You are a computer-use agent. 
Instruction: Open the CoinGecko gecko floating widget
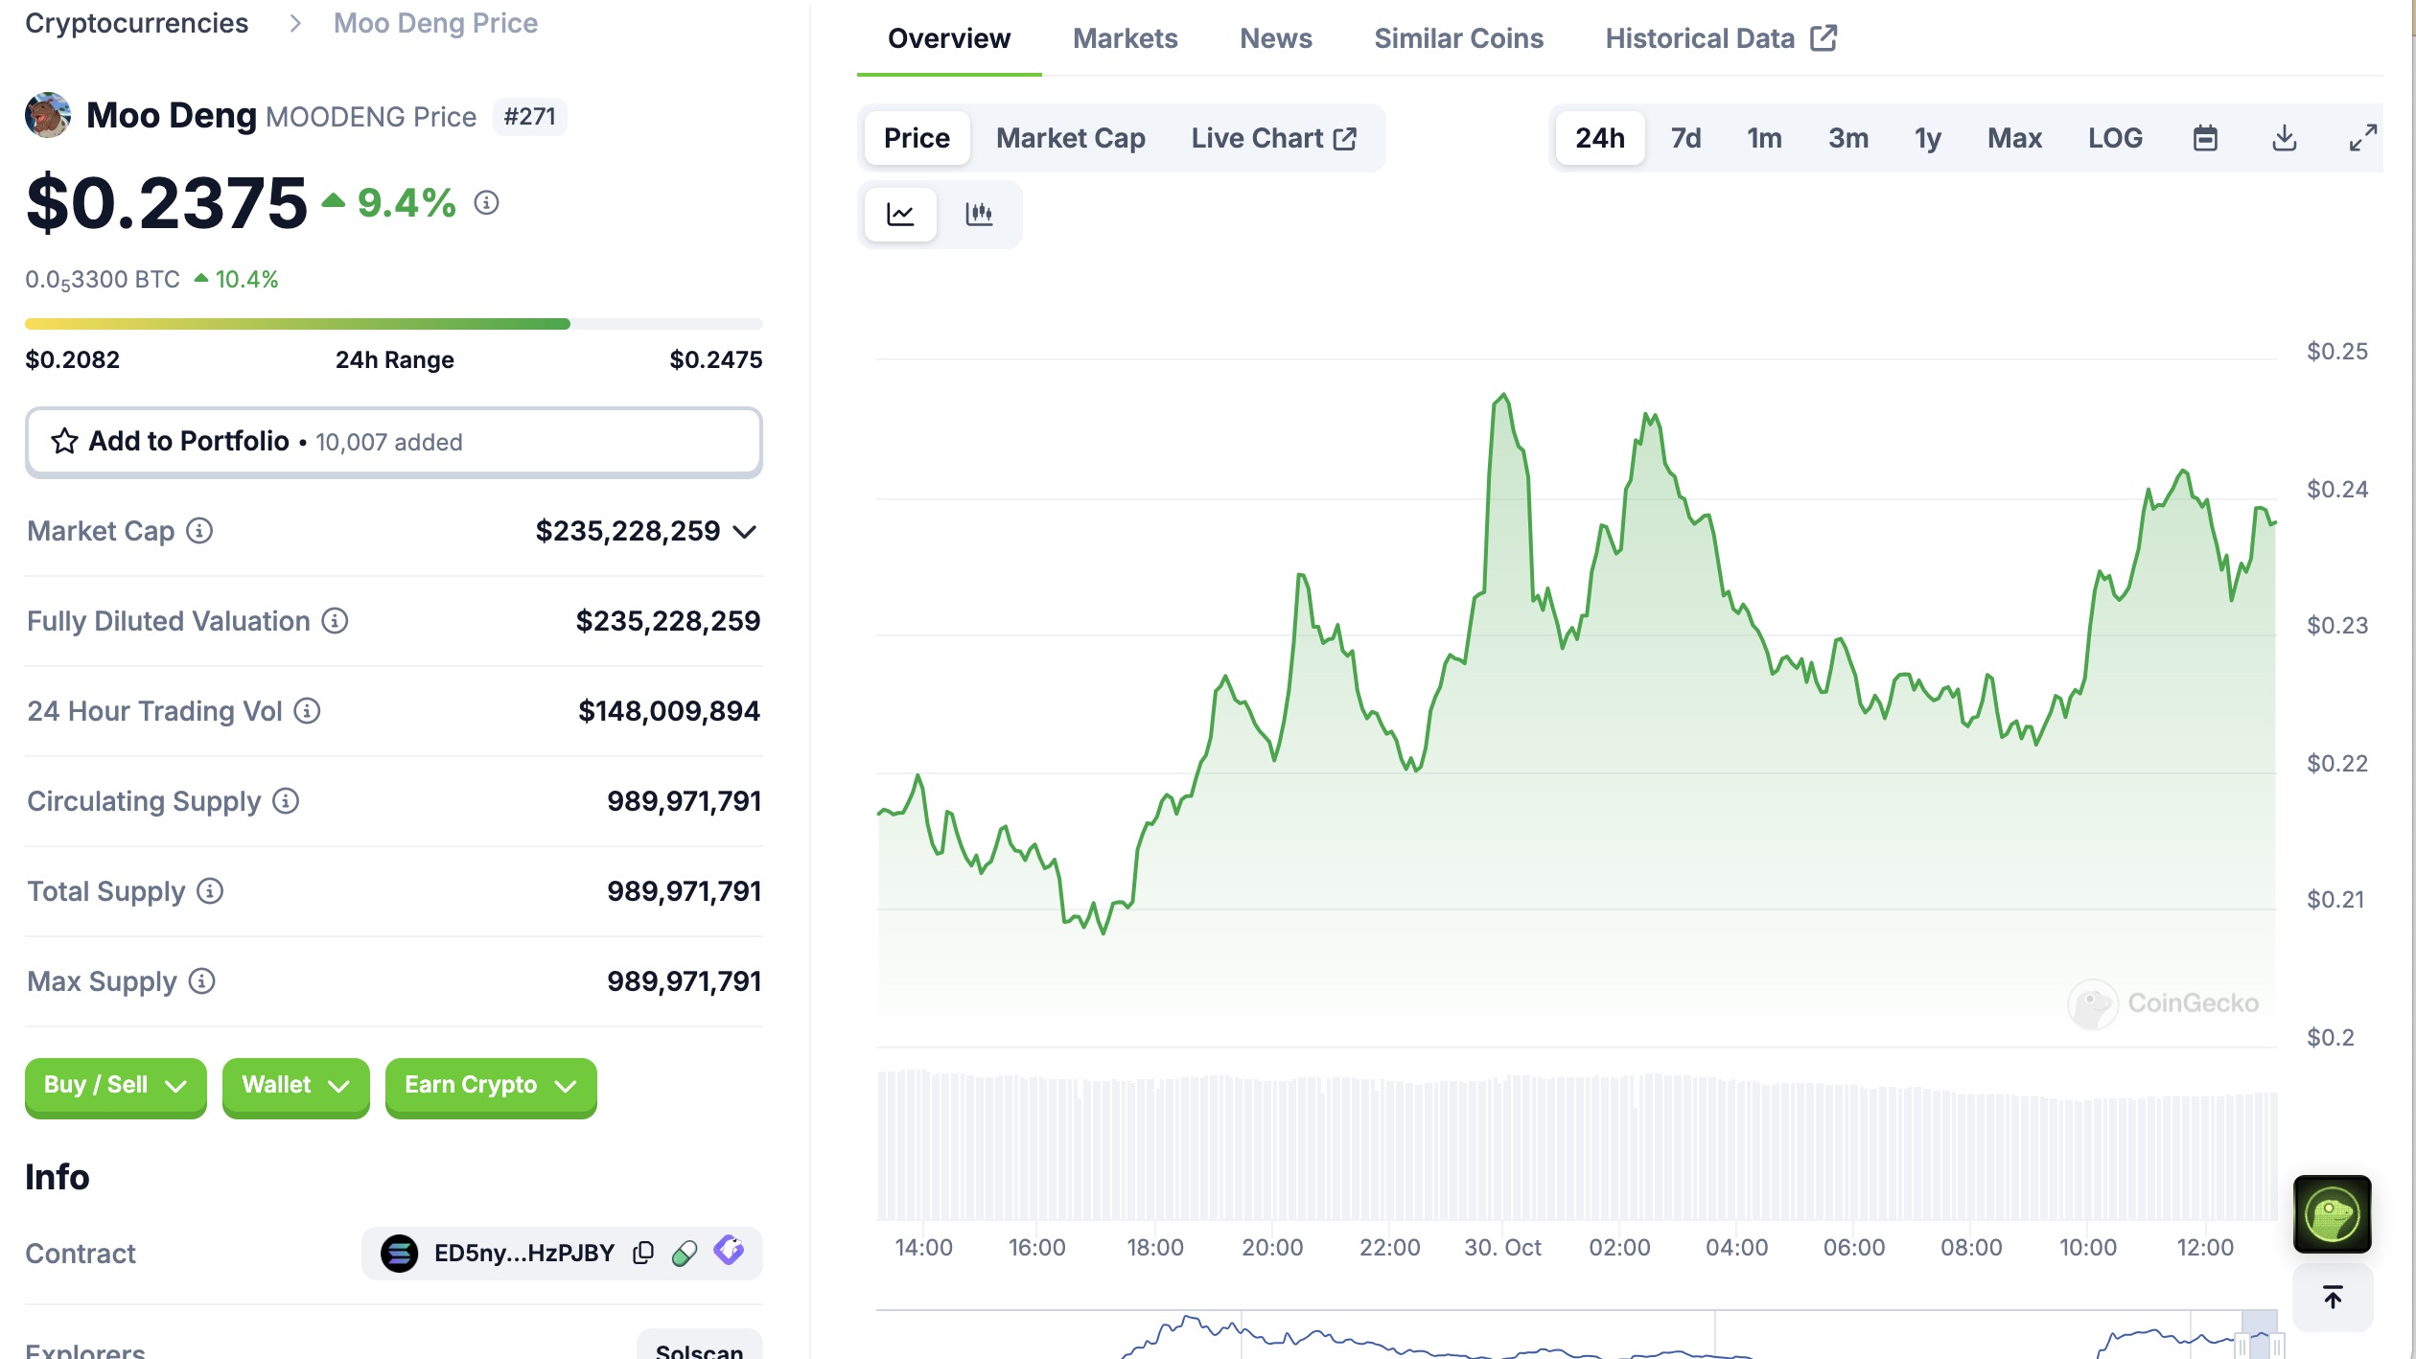(x=2333, y=1214)
